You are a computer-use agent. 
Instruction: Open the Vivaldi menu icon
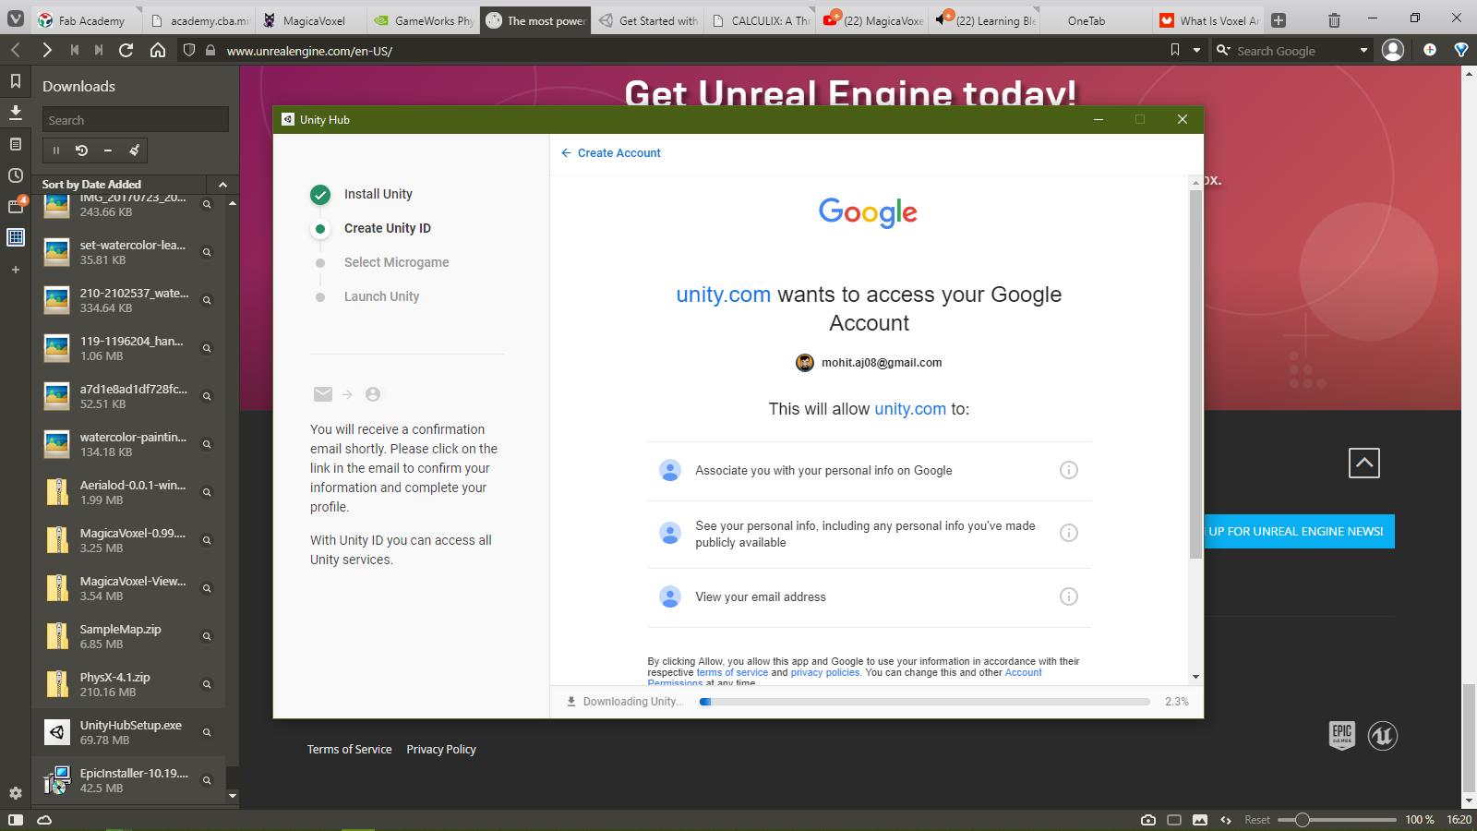[x=16, y=19]
